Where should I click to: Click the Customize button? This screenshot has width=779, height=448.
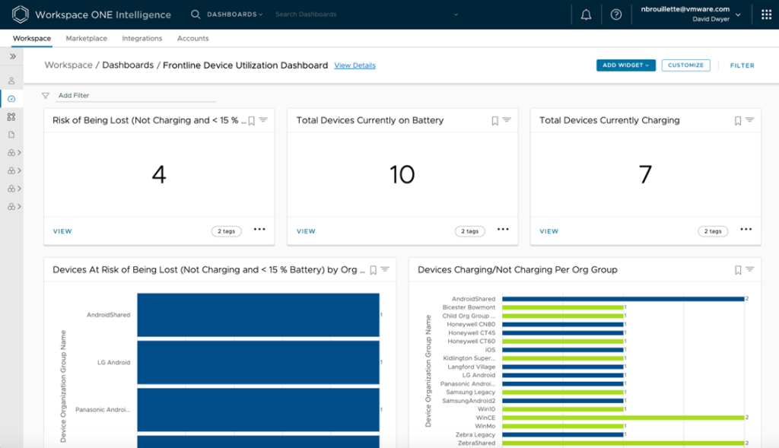tap(685, 65)
